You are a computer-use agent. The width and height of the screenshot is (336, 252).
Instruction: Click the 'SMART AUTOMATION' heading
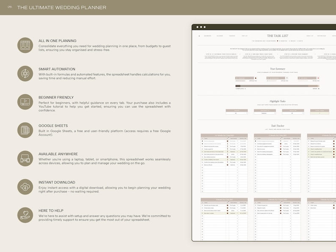click(x=57, y=69)
